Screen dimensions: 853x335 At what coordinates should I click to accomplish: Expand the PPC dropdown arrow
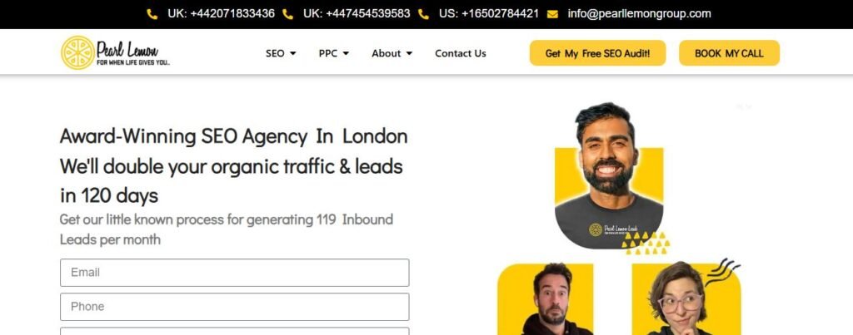coord(346,53)
